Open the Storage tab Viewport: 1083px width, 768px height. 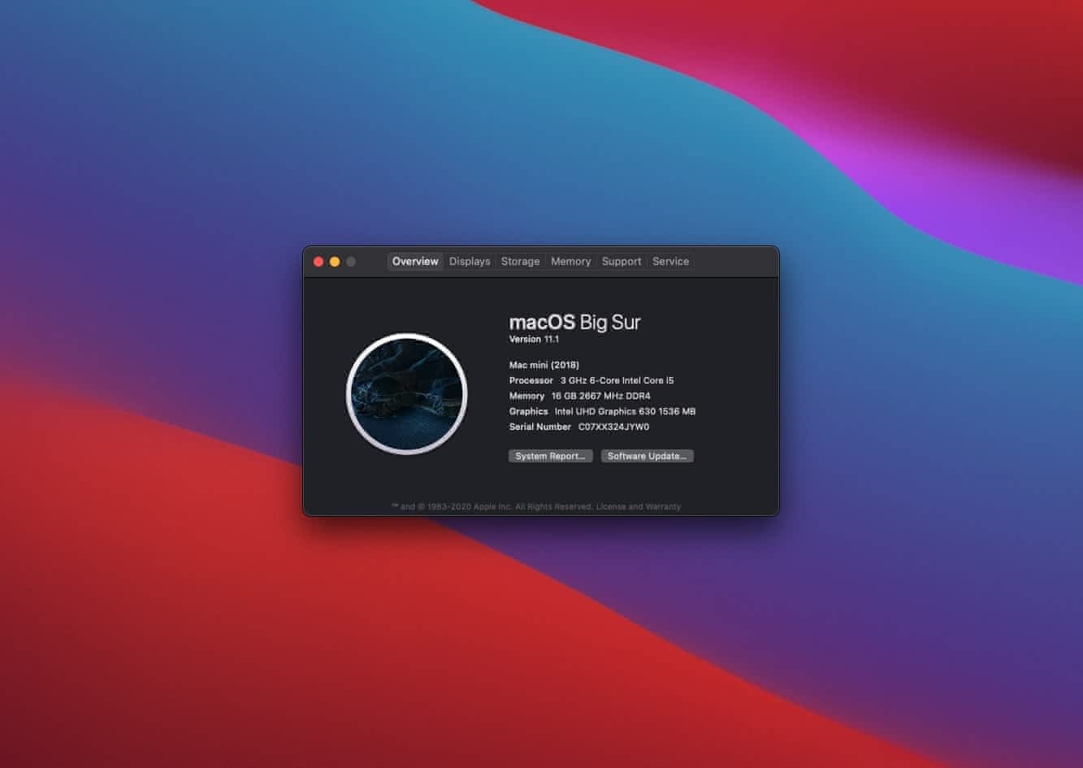coord(520,262)
